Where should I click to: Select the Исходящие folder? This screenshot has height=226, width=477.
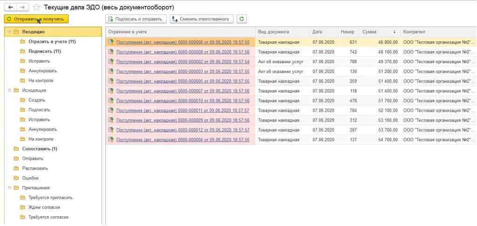[x=34, y=90]
